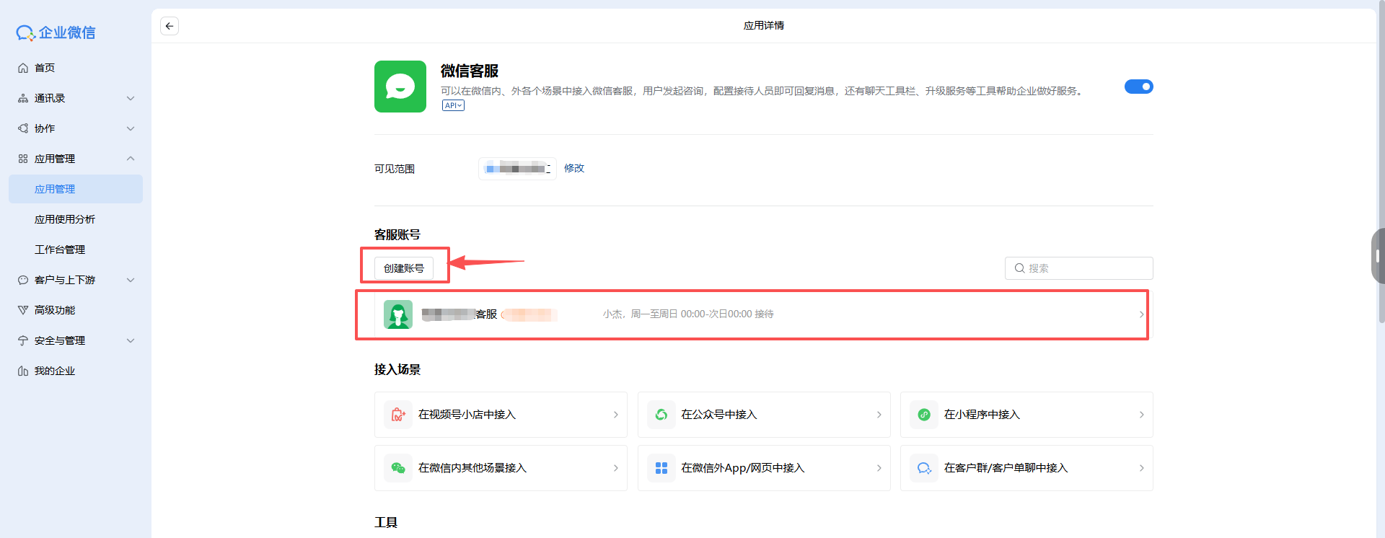Click the 小程序 mini program icon
Screen dimensions: 1385x538
click(924, 415)
